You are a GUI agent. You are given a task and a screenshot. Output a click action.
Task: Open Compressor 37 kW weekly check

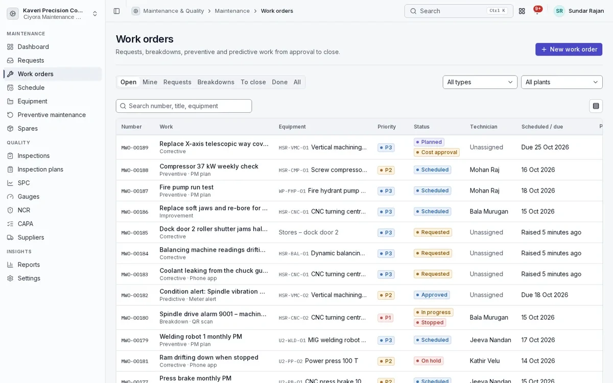pyautogui.click(x=209, y=166)
